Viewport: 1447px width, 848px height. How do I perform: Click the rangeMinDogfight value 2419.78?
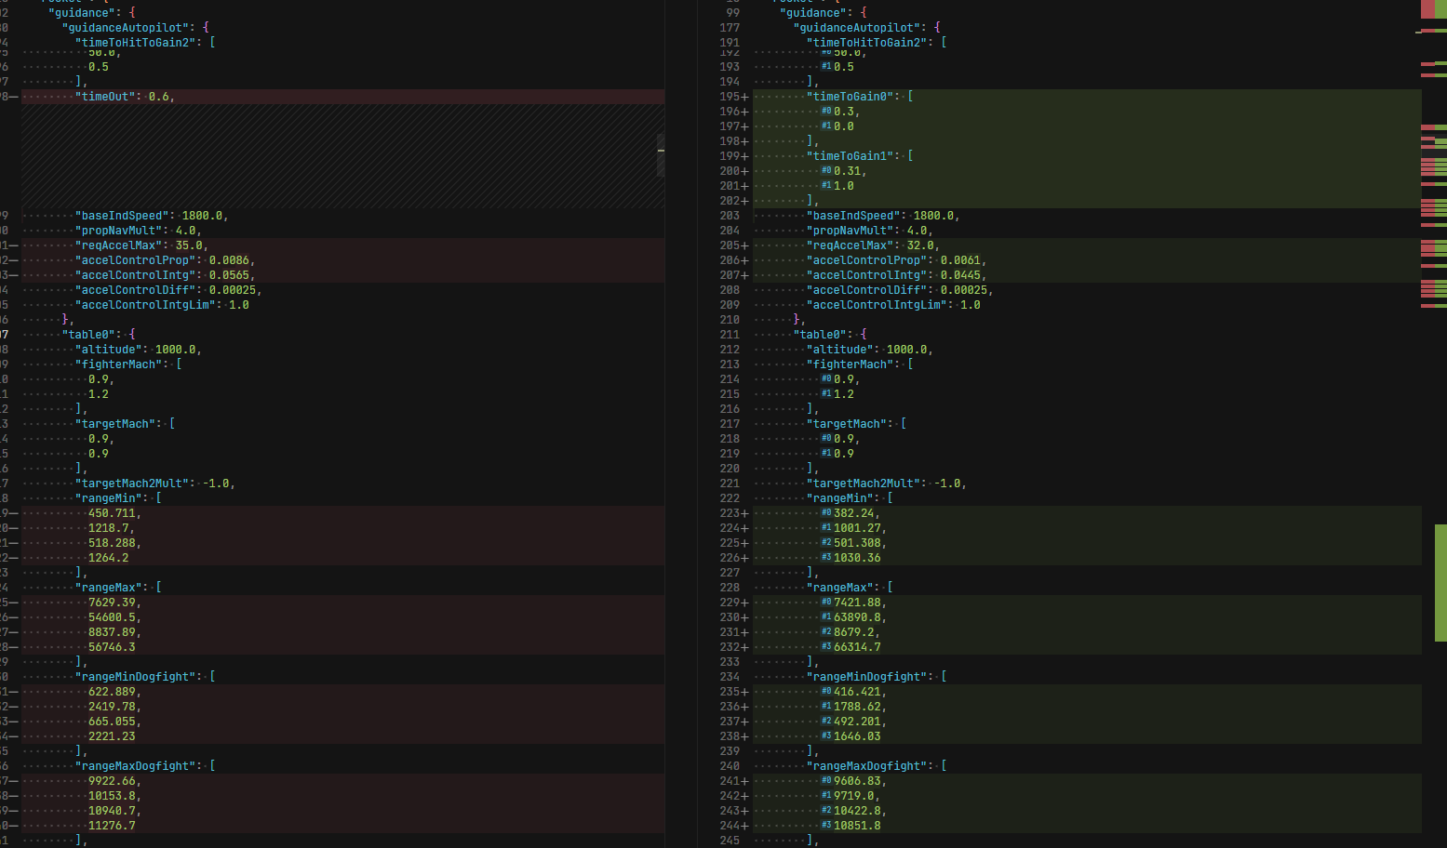pyautogui.click(x=112, y=707)
